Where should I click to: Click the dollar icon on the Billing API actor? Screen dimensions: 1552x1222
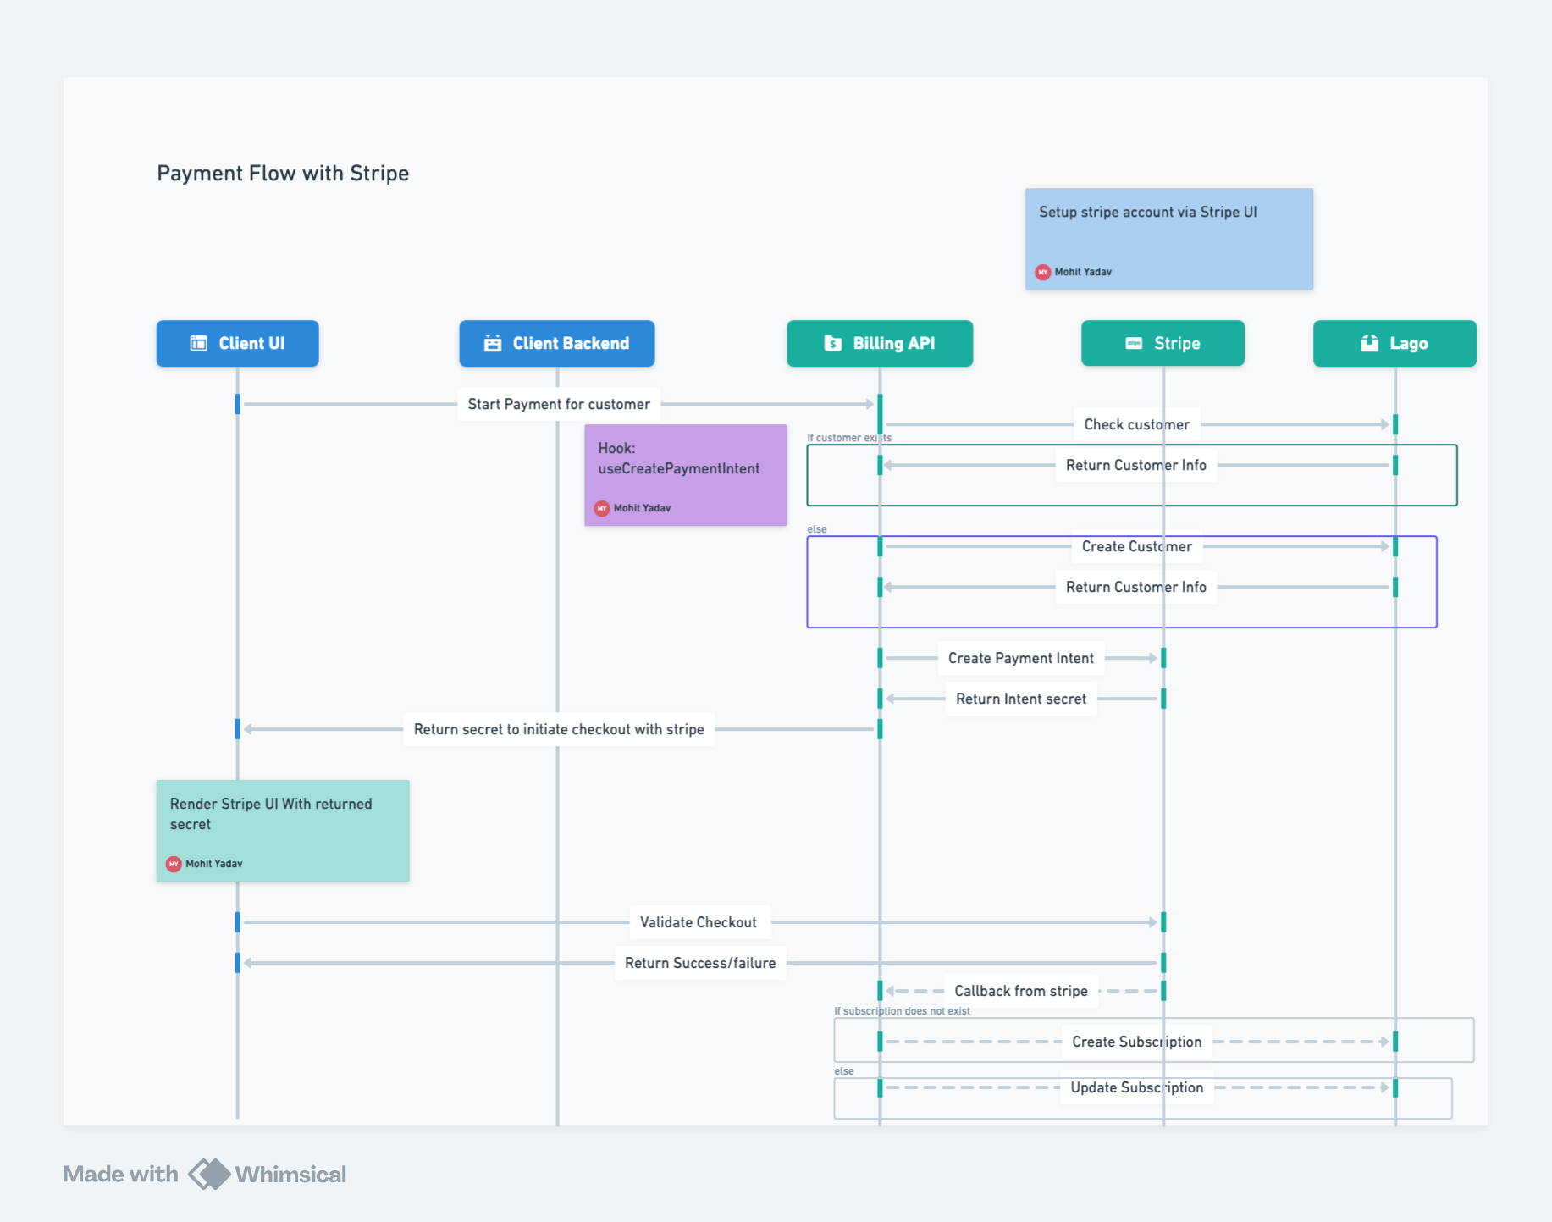click(831, 343)
